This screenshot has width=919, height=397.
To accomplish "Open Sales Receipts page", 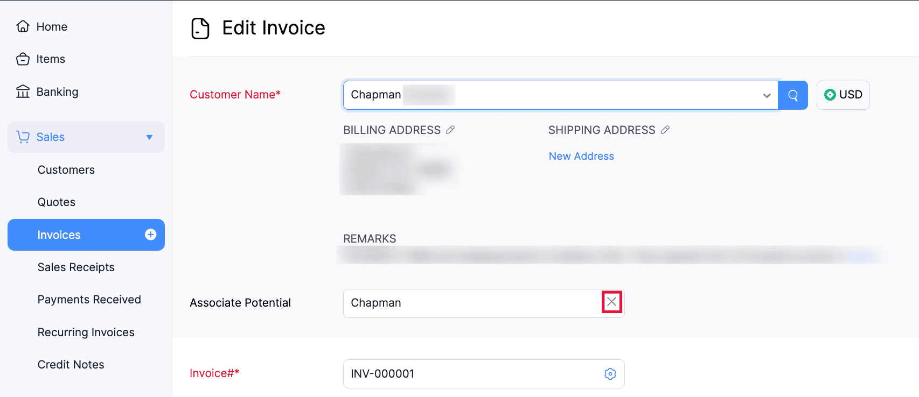I will pyautogui.click(x=76, y=267).
